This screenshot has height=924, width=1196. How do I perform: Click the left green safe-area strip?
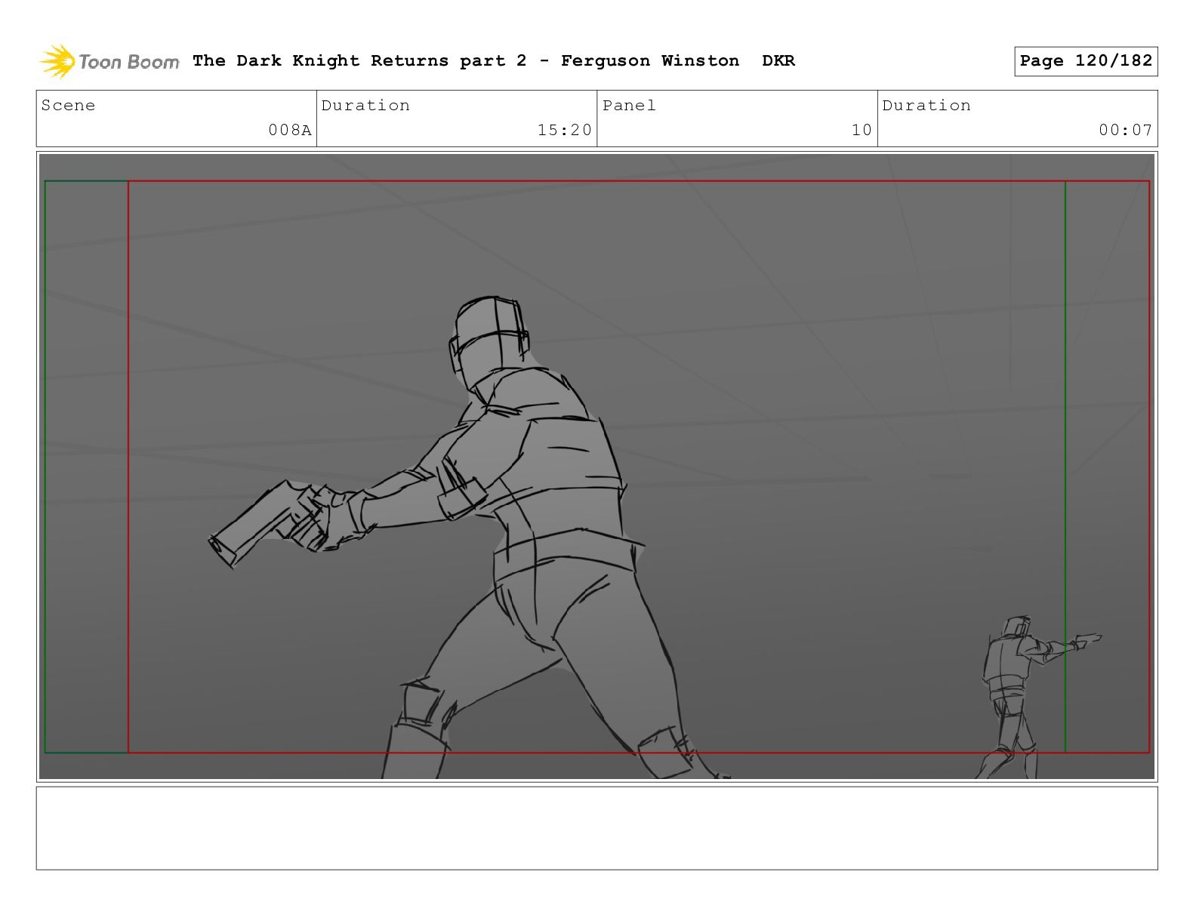(x=87, y=467)
